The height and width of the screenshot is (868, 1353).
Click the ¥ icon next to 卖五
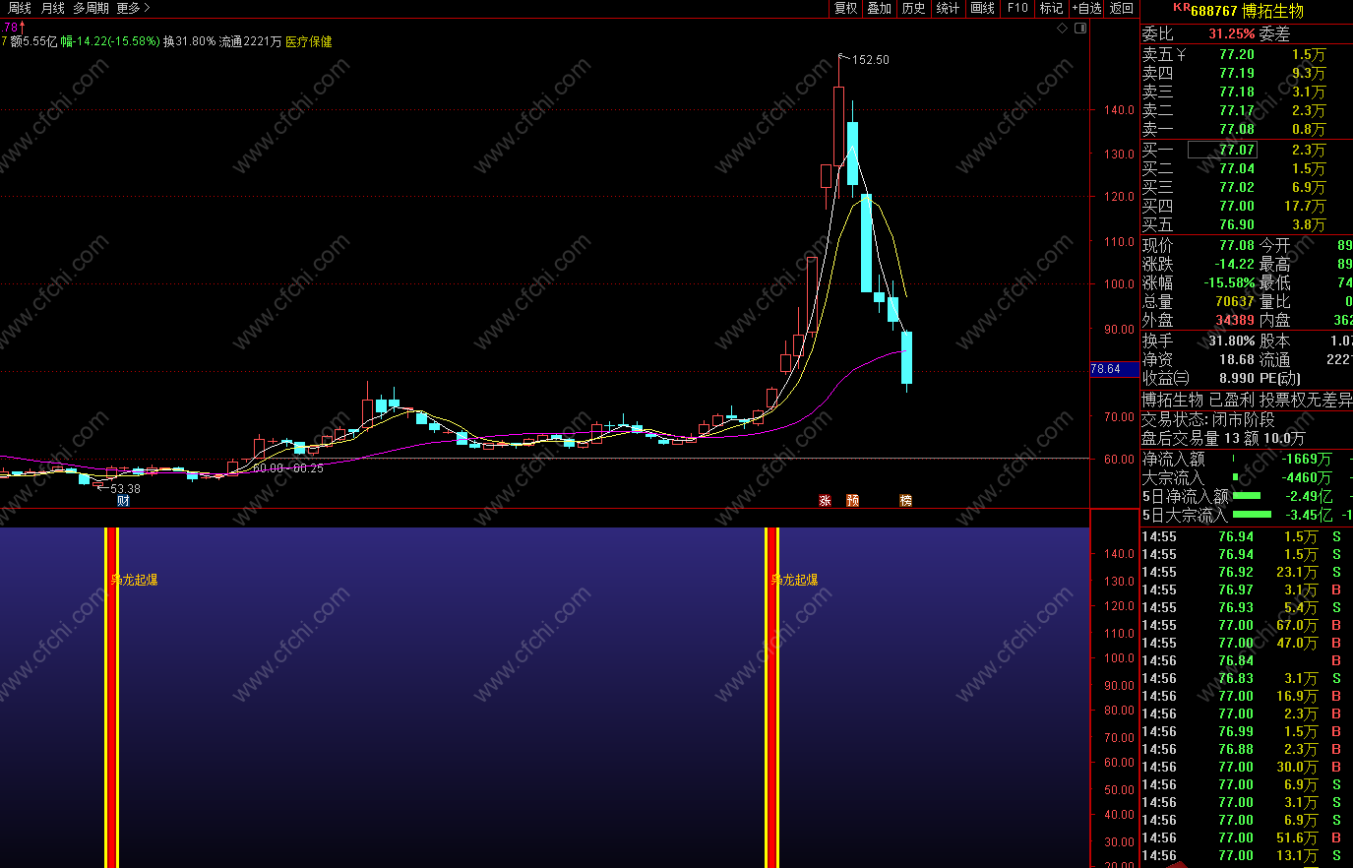1181,55
